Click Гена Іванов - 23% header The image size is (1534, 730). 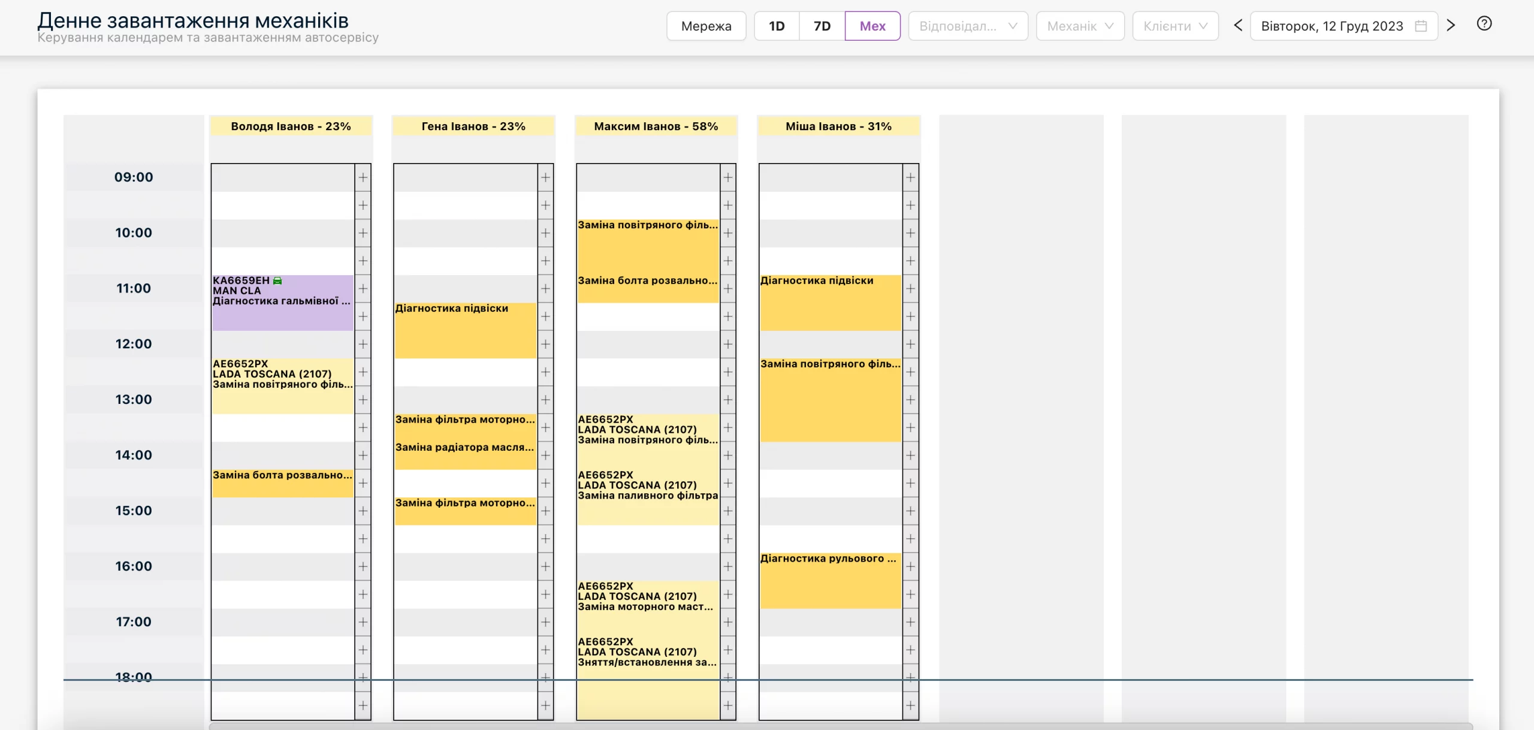[473, 126]
